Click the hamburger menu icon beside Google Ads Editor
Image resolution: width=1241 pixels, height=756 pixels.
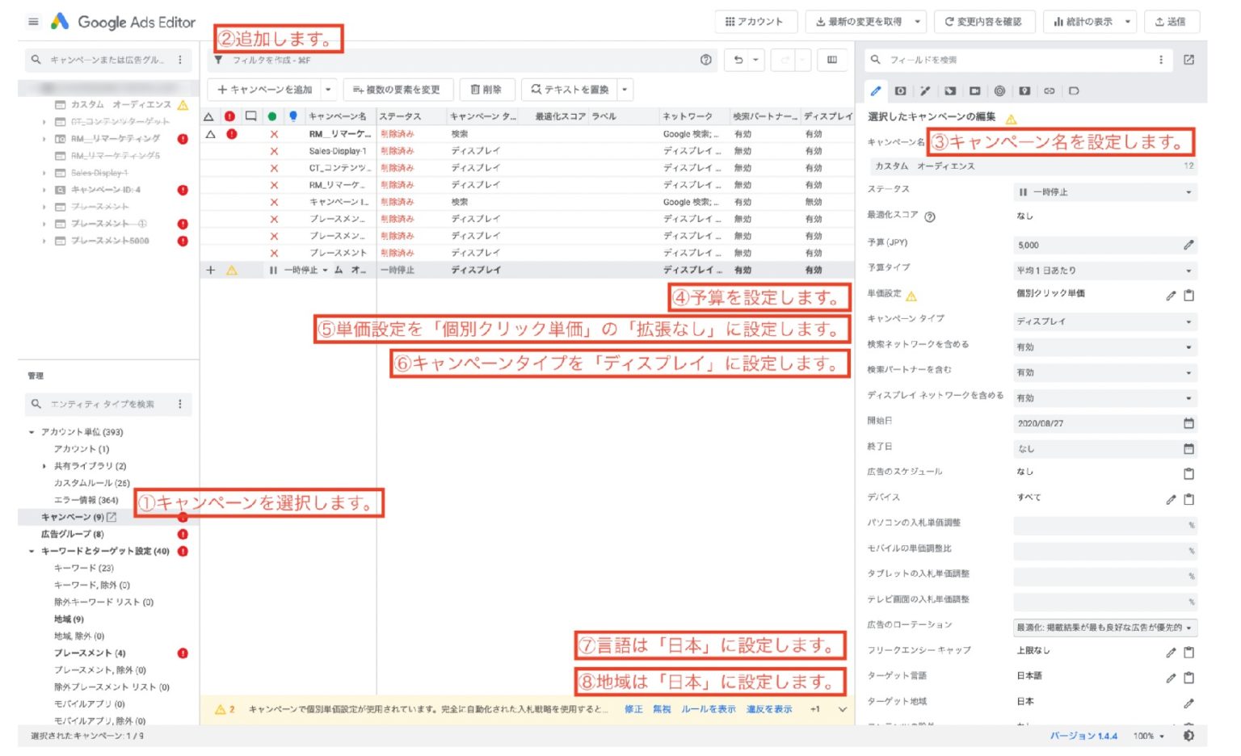point(33,22)
